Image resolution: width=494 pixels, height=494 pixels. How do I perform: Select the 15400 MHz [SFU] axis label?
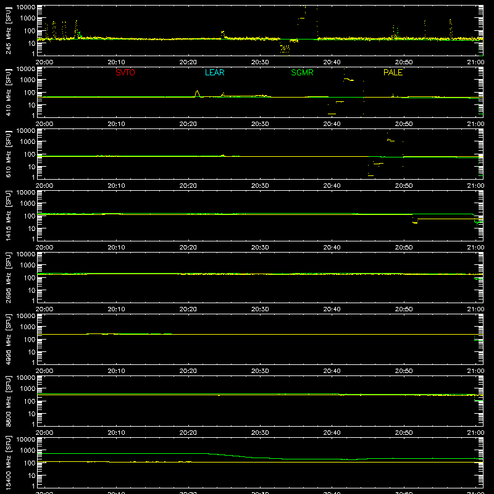coord(8,463)
